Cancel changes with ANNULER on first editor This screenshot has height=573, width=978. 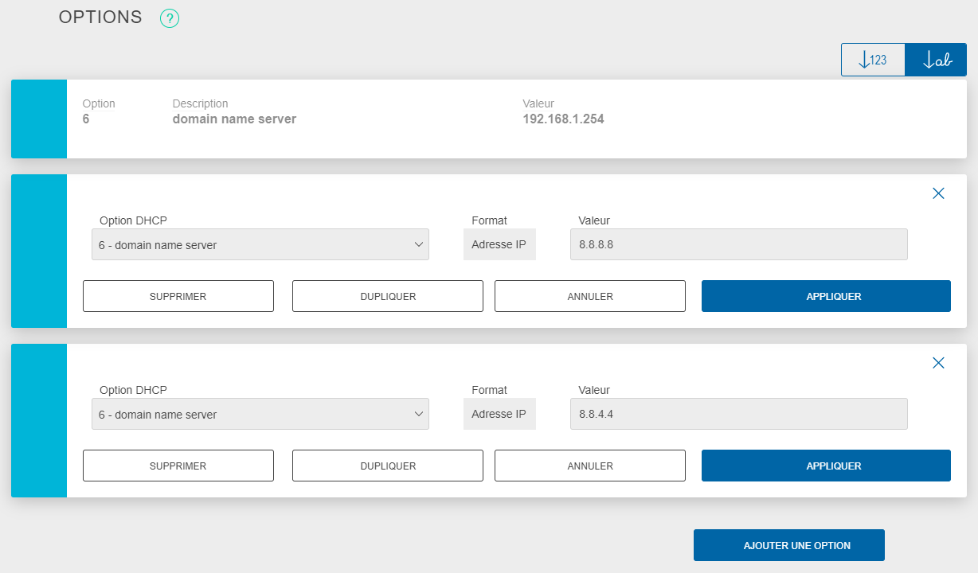pos(589,295)
